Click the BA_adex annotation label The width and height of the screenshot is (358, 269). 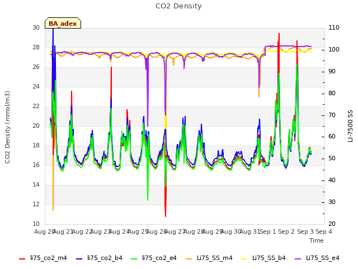tap(63, 24)
